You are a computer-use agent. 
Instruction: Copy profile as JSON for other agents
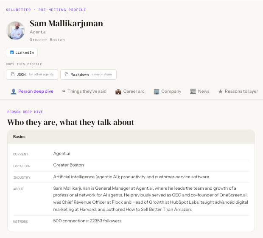click(32, 75)
